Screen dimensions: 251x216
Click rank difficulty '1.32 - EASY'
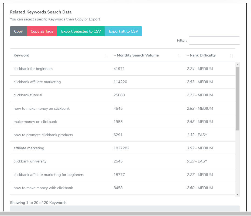pos(197,135)
